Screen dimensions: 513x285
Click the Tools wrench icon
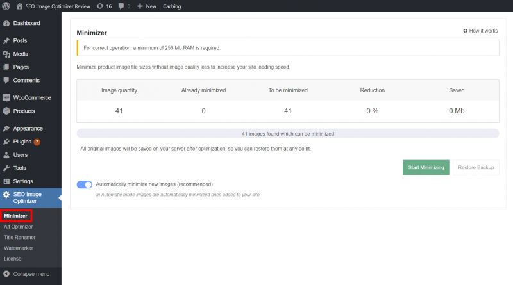6,168
